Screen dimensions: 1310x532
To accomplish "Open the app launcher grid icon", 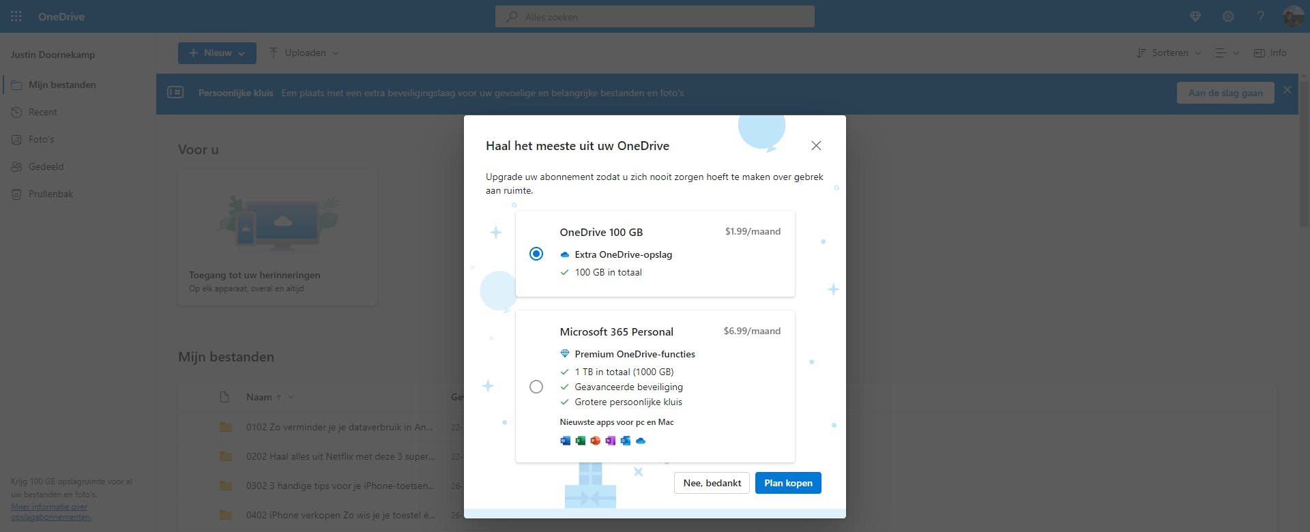I will pos(16,16).
